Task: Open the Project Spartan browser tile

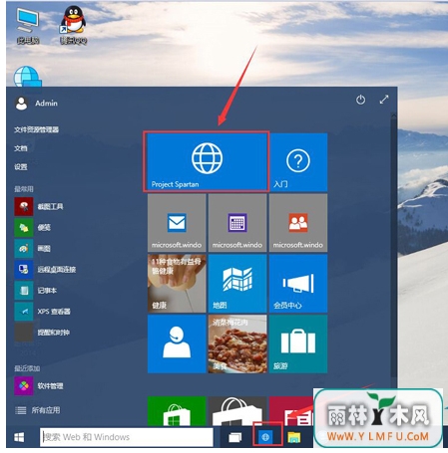Action: pos(207,162)
